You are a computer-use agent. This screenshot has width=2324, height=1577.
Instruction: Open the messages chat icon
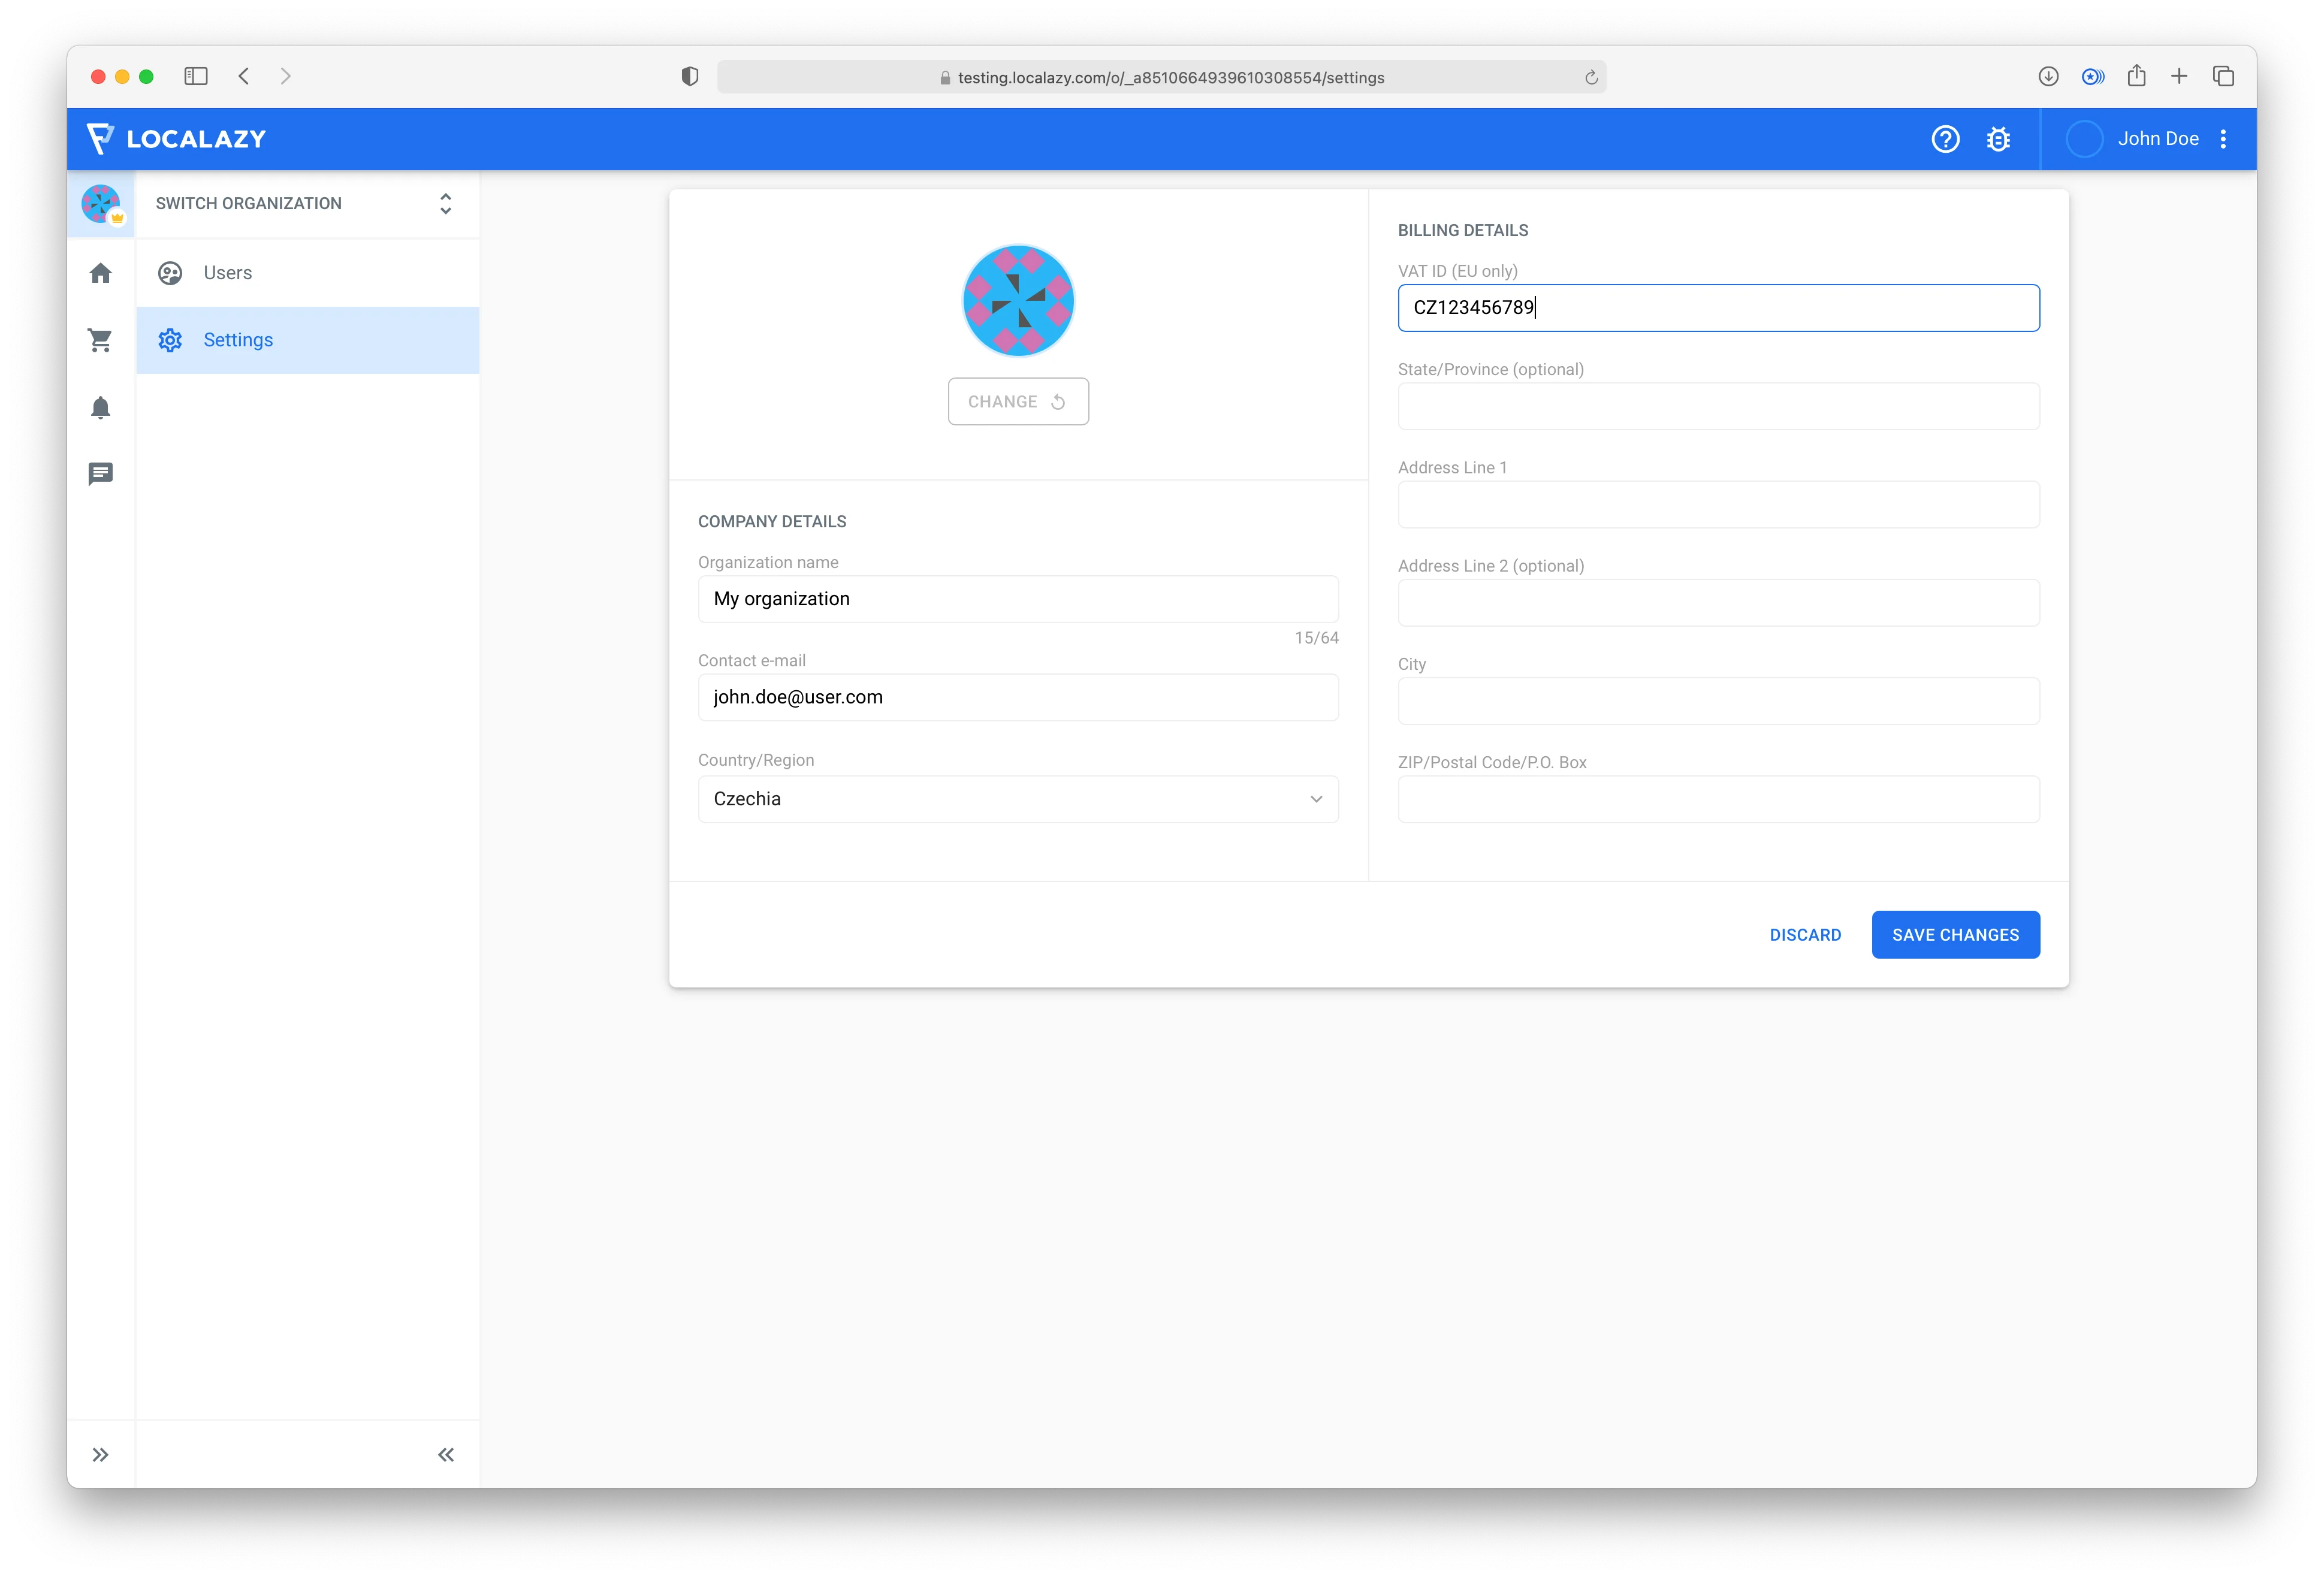click(x=101, y=474)
